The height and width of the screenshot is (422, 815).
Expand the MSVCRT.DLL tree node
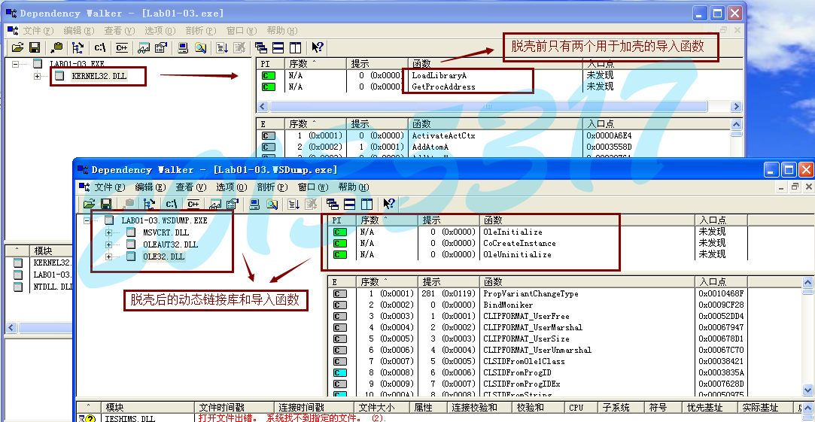(109, 232)
